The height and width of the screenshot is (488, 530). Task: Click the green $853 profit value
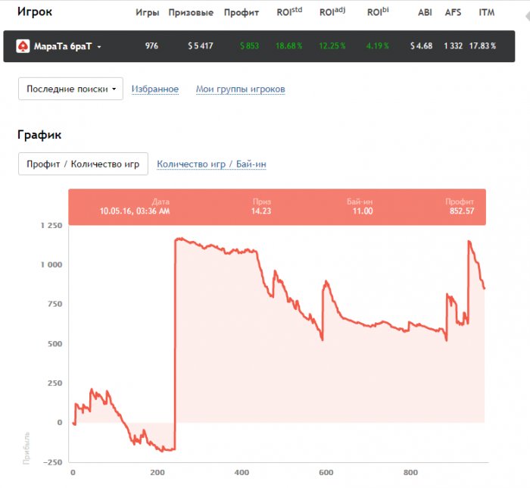249,46
